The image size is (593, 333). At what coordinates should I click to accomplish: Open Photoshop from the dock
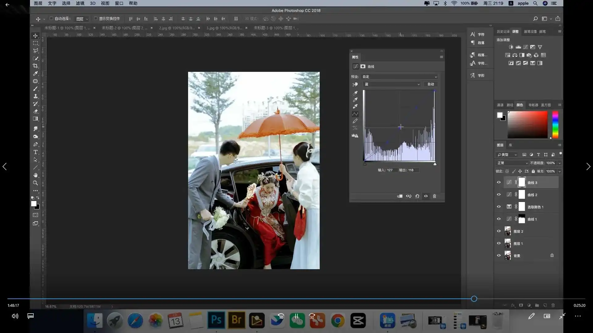[216, 320]
